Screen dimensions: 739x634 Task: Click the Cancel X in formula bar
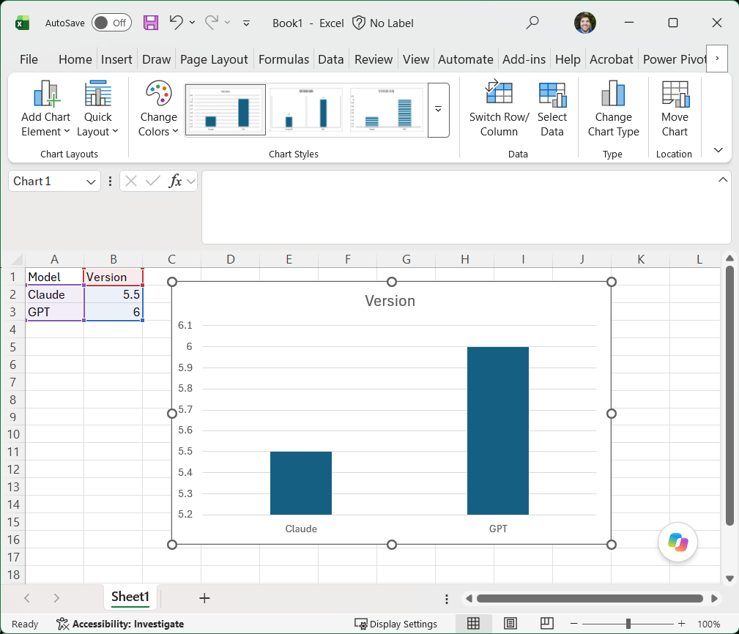(131, 181)
